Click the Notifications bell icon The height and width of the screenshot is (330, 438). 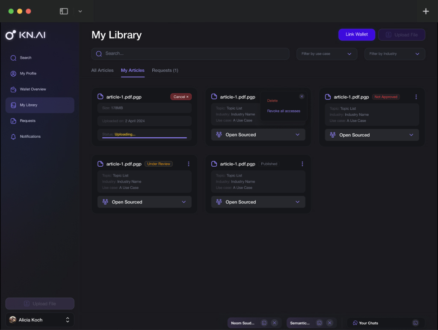13,137
